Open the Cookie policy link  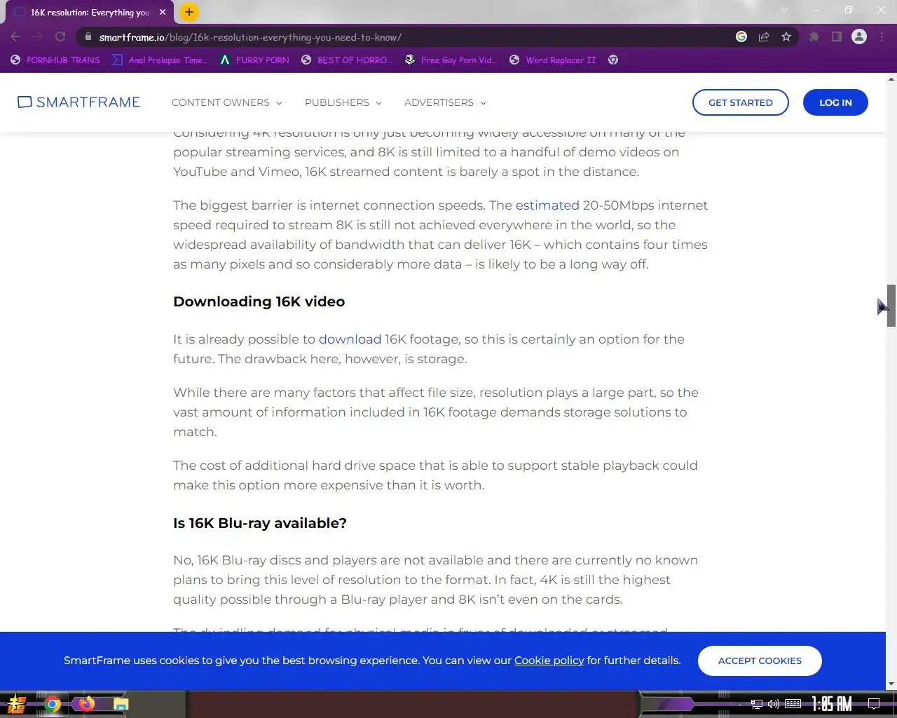pos(549,661)
